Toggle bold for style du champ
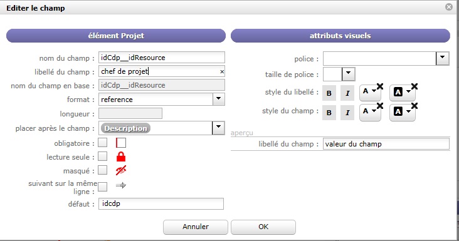This screenshot has width=459, height=241. 329,113
